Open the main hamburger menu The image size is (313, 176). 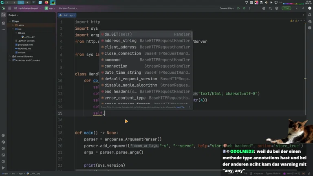[9, 8]
